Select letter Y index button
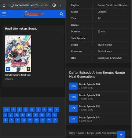132x138 pixels. click(49, 120)
